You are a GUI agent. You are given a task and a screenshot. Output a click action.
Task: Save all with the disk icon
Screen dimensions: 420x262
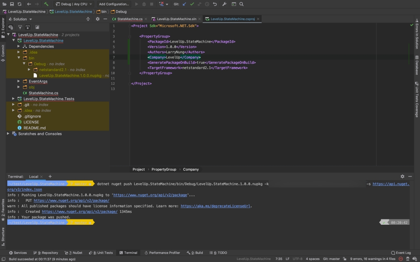pyautogui.click(x=12, y=4)
